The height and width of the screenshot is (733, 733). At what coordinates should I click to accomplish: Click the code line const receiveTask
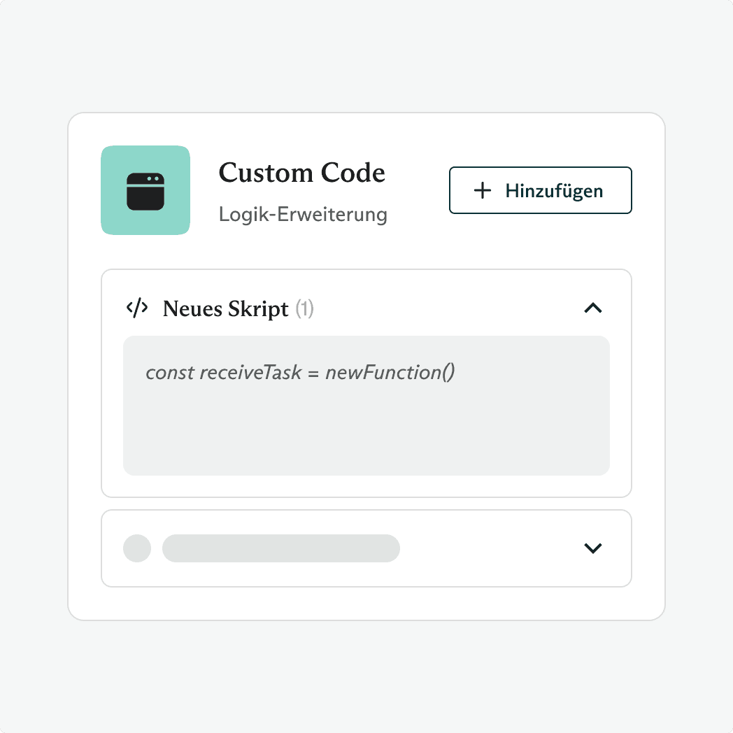click(x=300, y=372)
